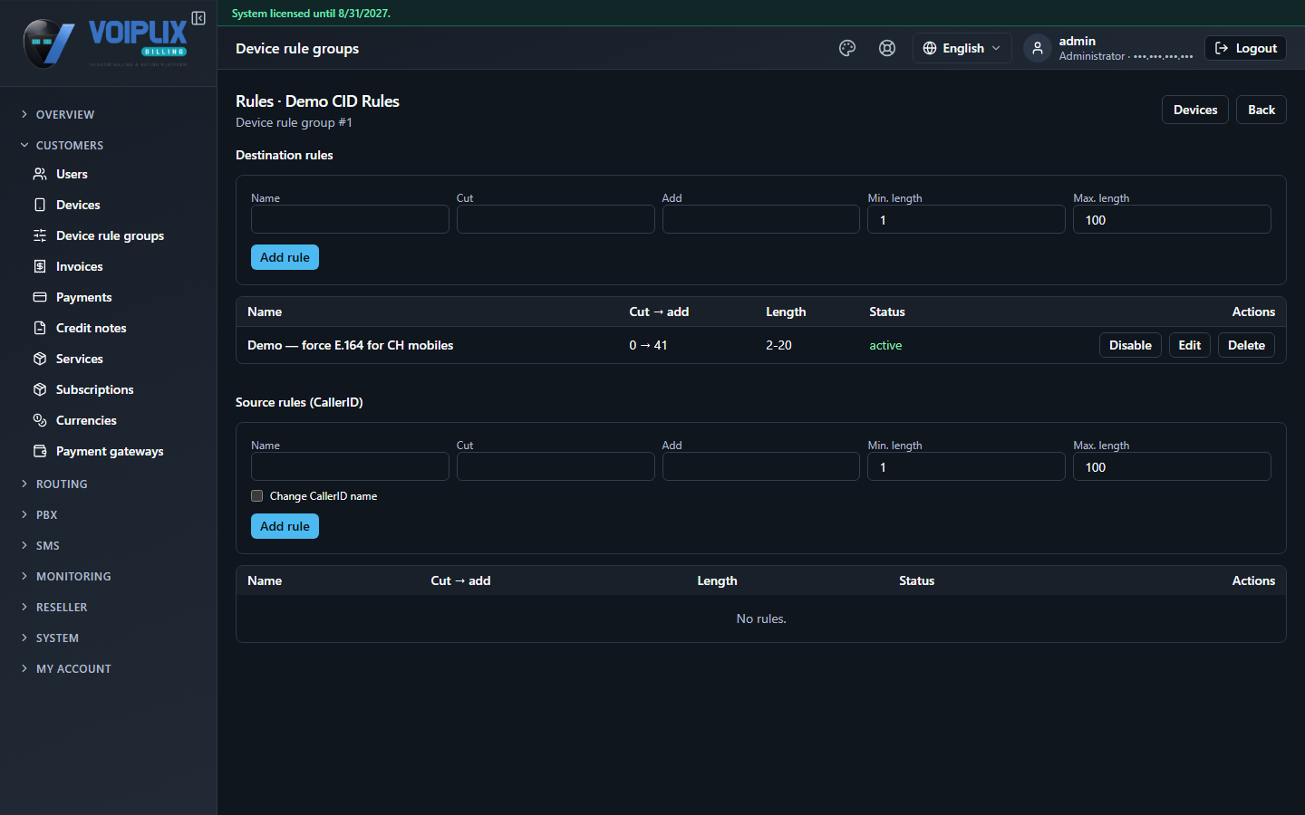Add rule under Source rules
This screenshot has height=815, width=1305.
285,526
